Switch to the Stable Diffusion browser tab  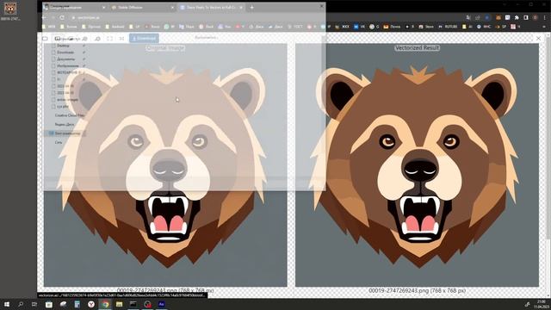[143, 7]
